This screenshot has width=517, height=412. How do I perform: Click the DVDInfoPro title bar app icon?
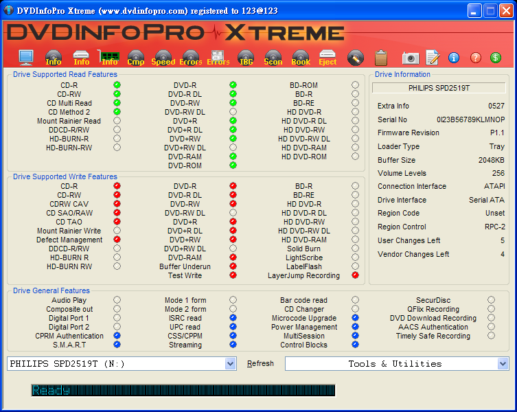pos(8,10)
